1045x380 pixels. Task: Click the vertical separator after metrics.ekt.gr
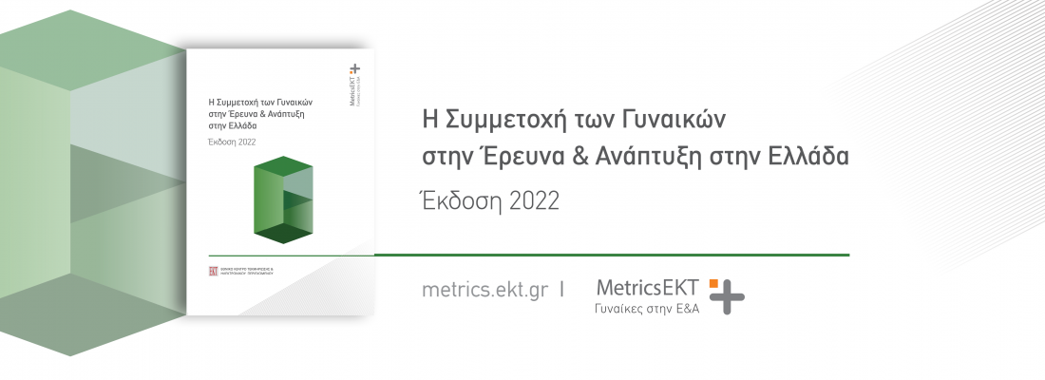(x=562, y=290)
